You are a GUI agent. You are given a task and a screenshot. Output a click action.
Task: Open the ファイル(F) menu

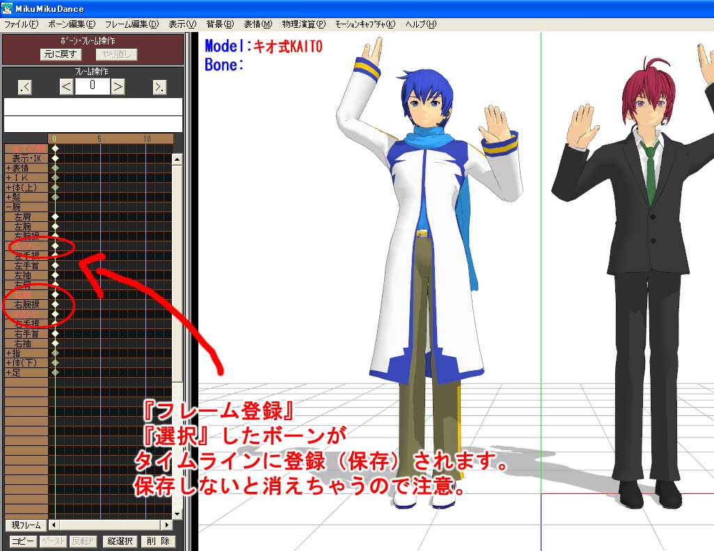pos(21,24)
